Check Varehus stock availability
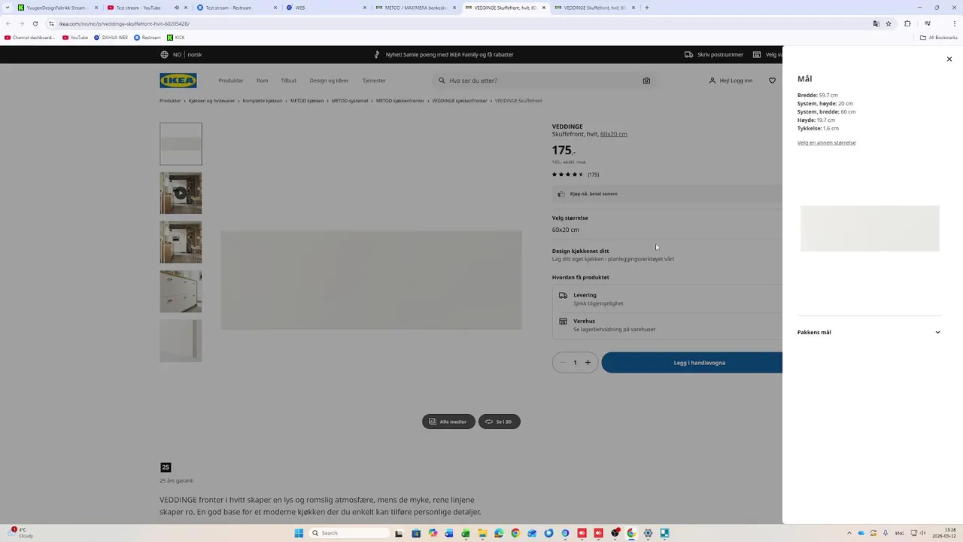Image resolution: width=963 pixels, height=542 pixels. pos(667,324)
